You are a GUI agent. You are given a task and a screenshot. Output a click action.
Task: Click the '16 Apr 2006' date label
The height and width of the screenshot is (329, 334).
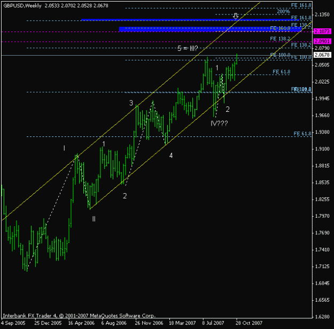81,323
